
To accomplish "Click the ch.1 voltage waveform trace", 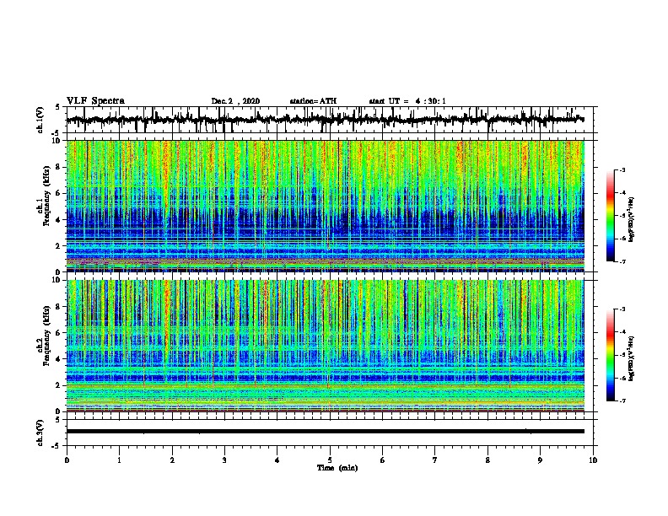I will click(325, 120).
